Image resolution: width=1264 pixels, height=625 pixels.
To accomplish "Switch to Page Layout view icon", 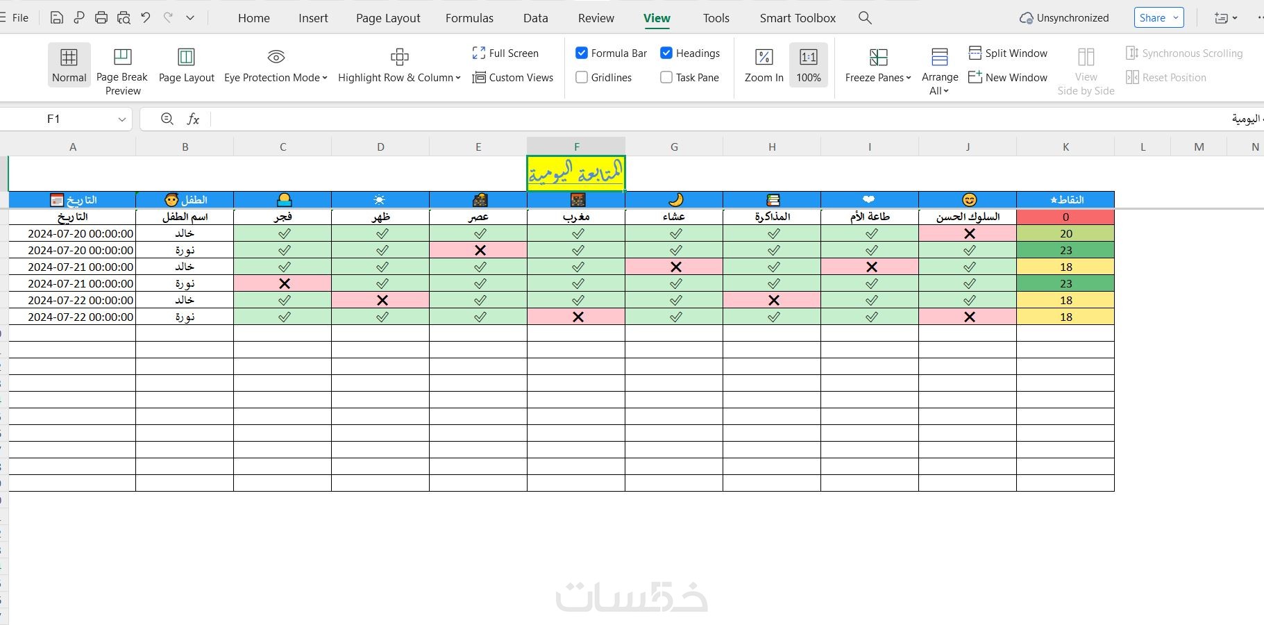I will 186,57.
